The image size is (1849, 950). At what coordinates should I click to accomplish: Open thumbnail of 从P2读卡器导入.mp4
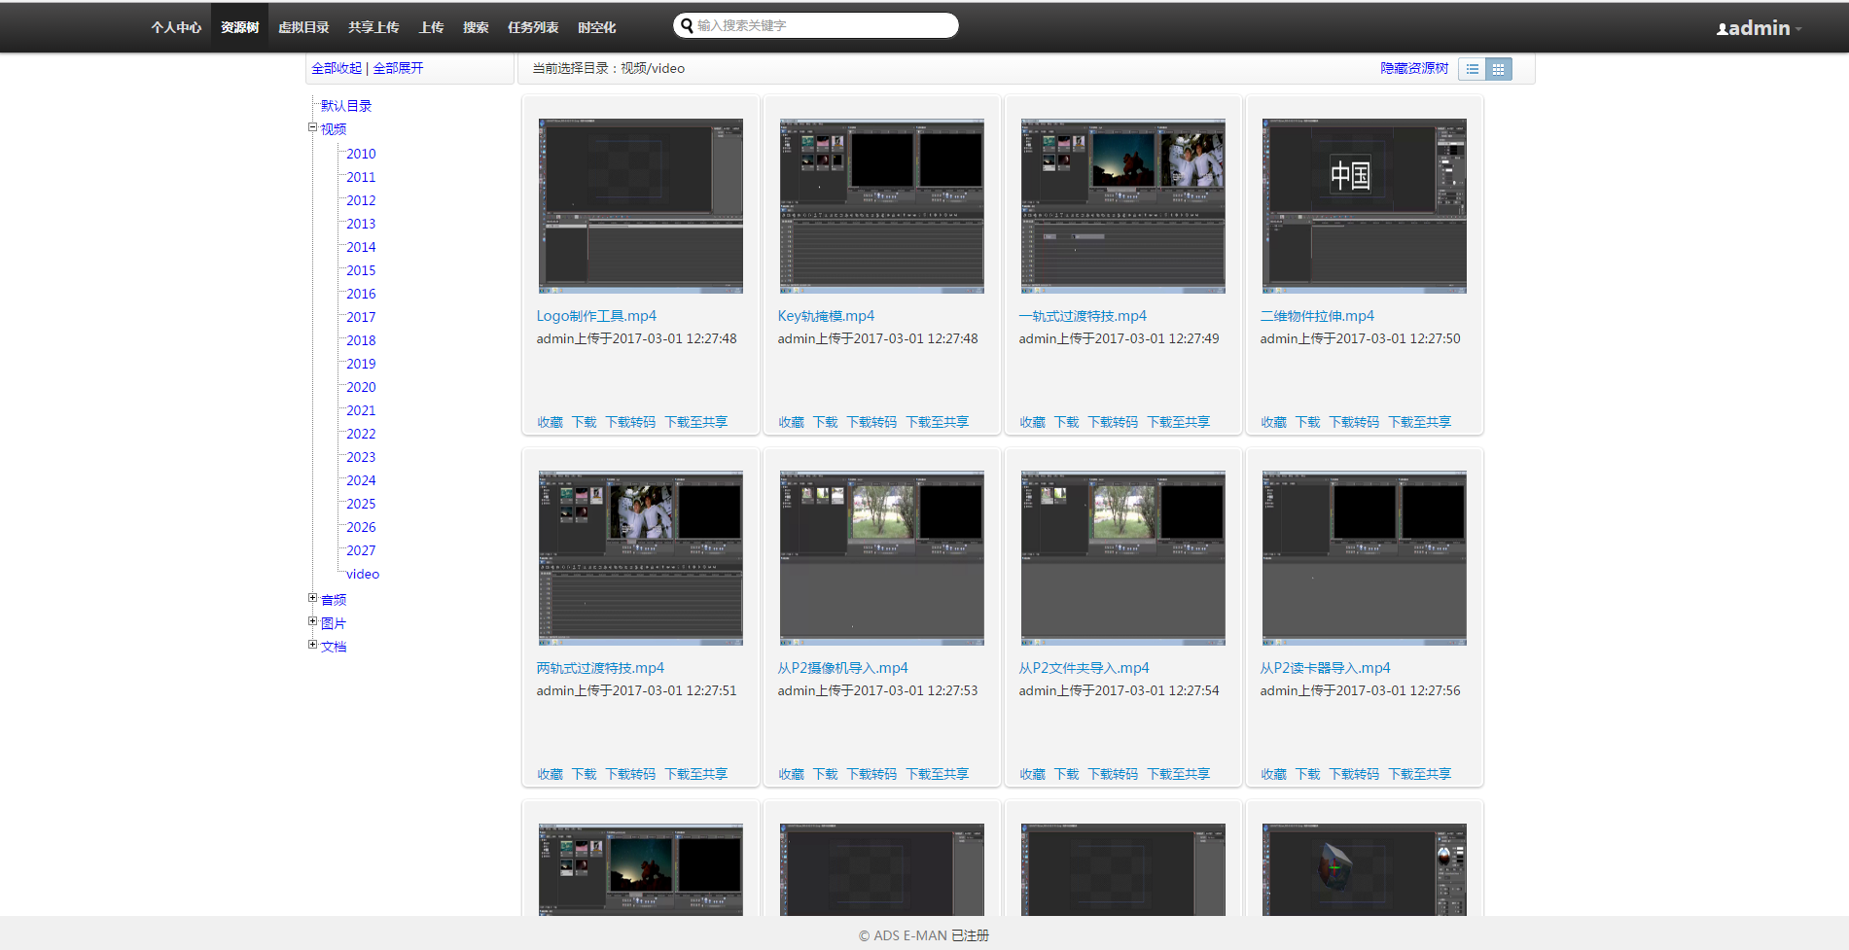pyautogui.click(x=1364, y=558)
